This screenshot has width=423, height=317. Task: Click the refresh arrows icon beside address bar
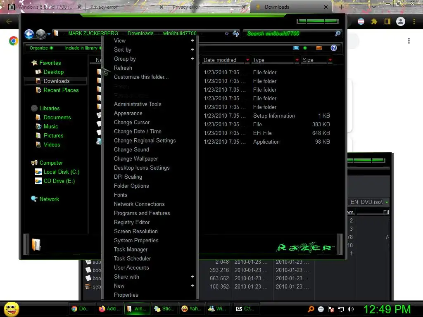coord(236,34)
